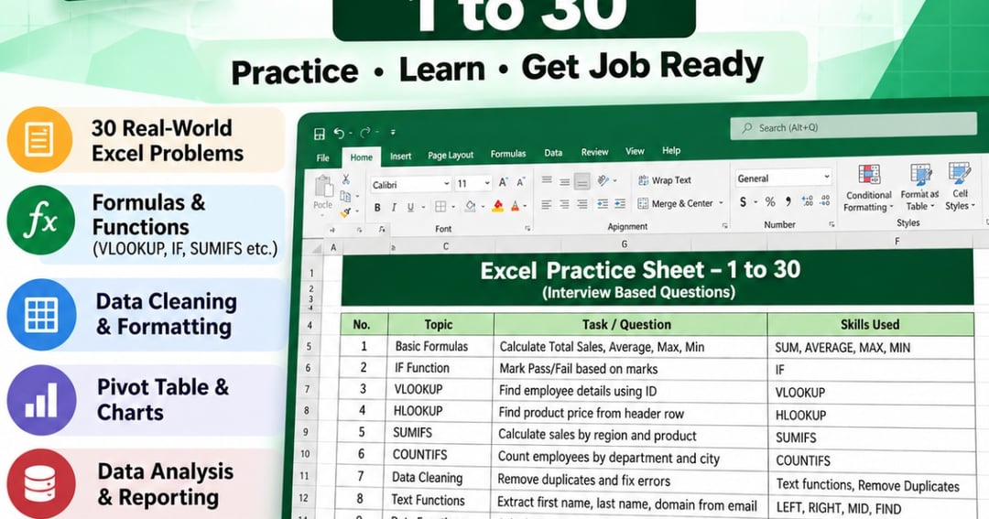This screenshot has width=989, height=519.
Task: Click the purple bar chart icon
Action: coord(41,400)
